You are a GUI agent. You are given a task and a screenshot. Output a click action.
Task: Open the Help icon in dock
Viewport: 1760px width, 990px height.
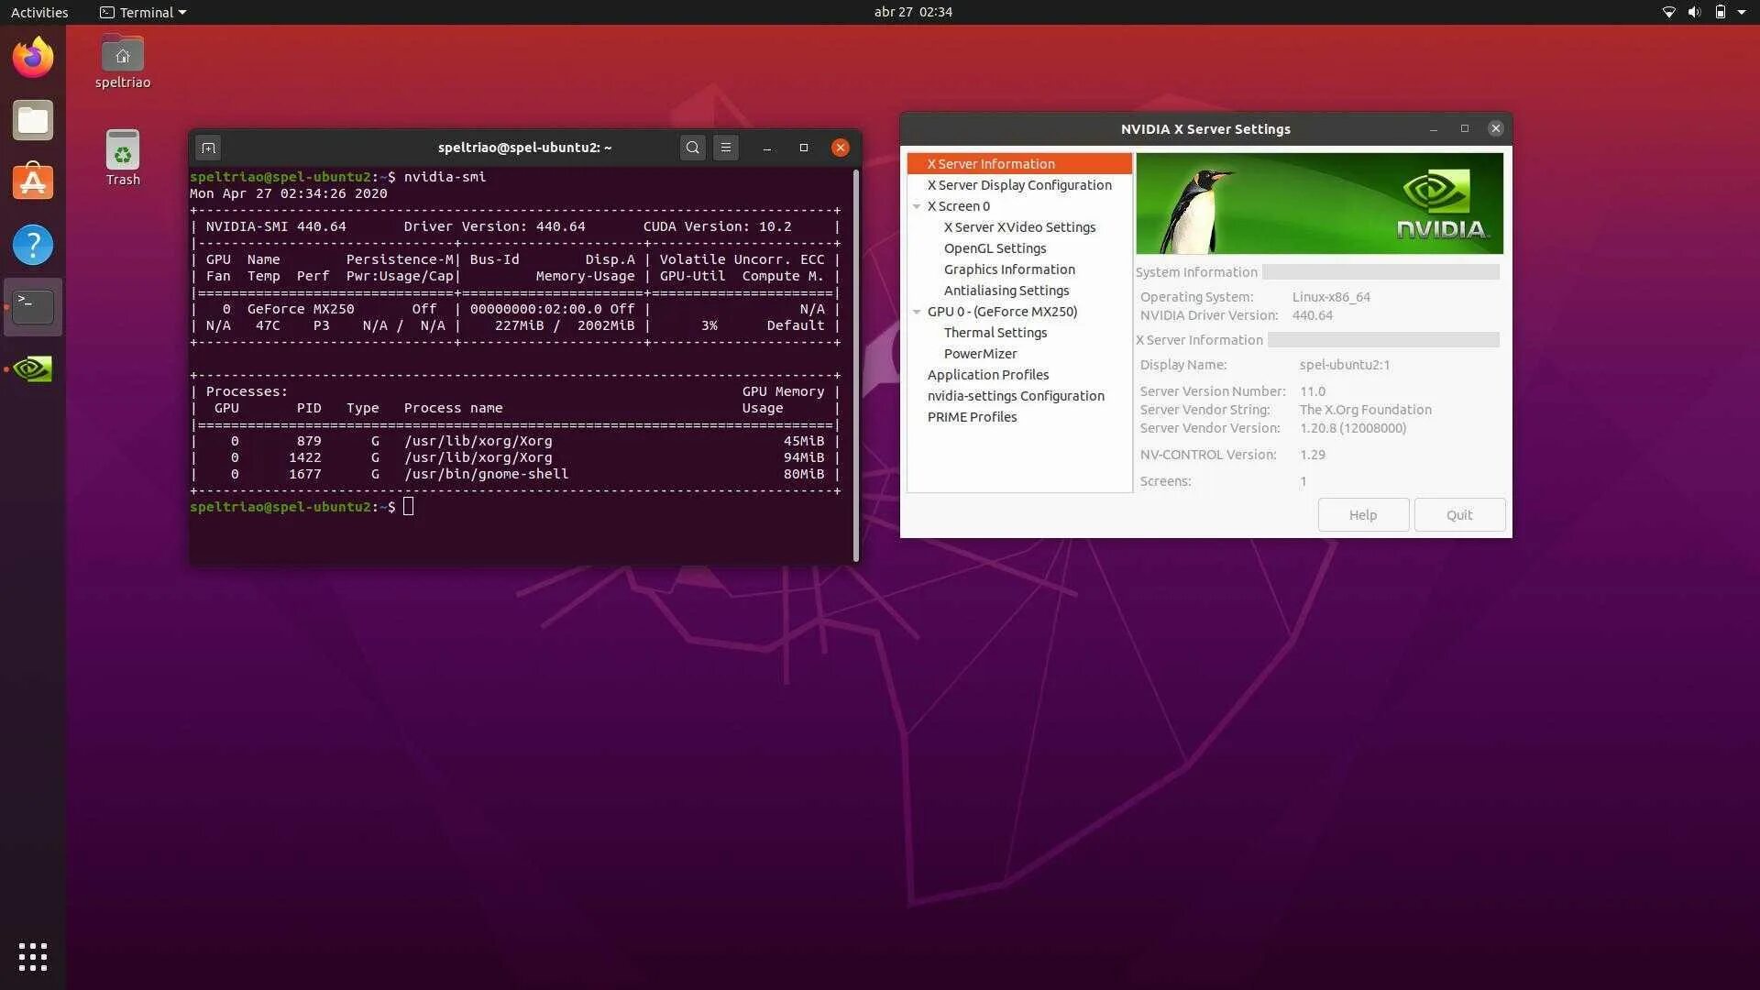(33, 245)
